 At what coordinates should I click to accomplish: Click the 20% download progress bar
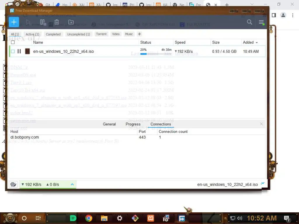[156, 54]
